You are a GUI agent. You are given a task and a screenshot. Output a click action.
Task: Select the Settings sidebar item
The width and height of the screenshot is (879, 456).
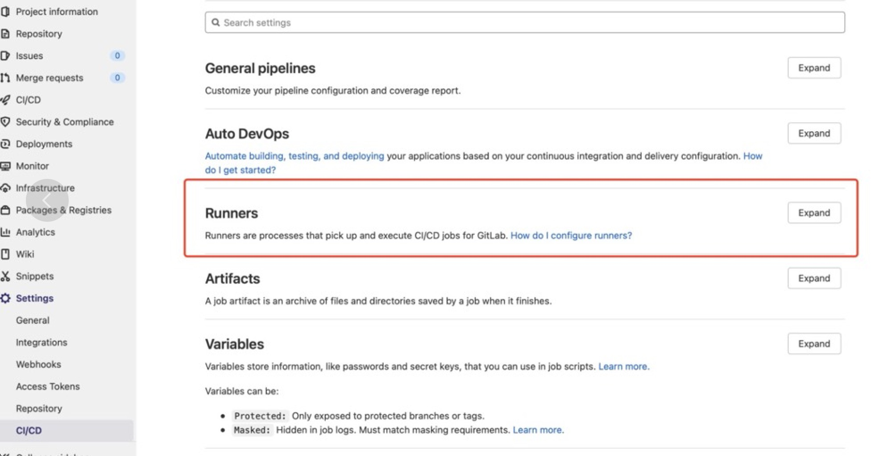[x=35, y=298]
